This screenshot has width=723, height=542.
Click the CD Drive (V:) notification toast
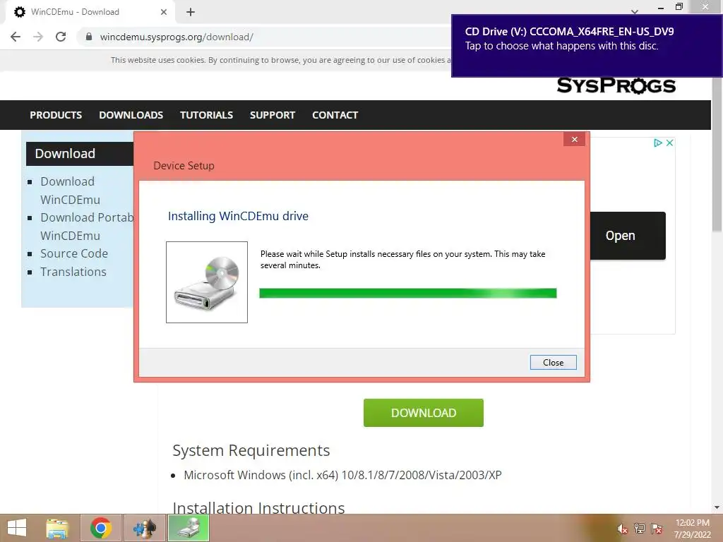(x=587, y=46)
